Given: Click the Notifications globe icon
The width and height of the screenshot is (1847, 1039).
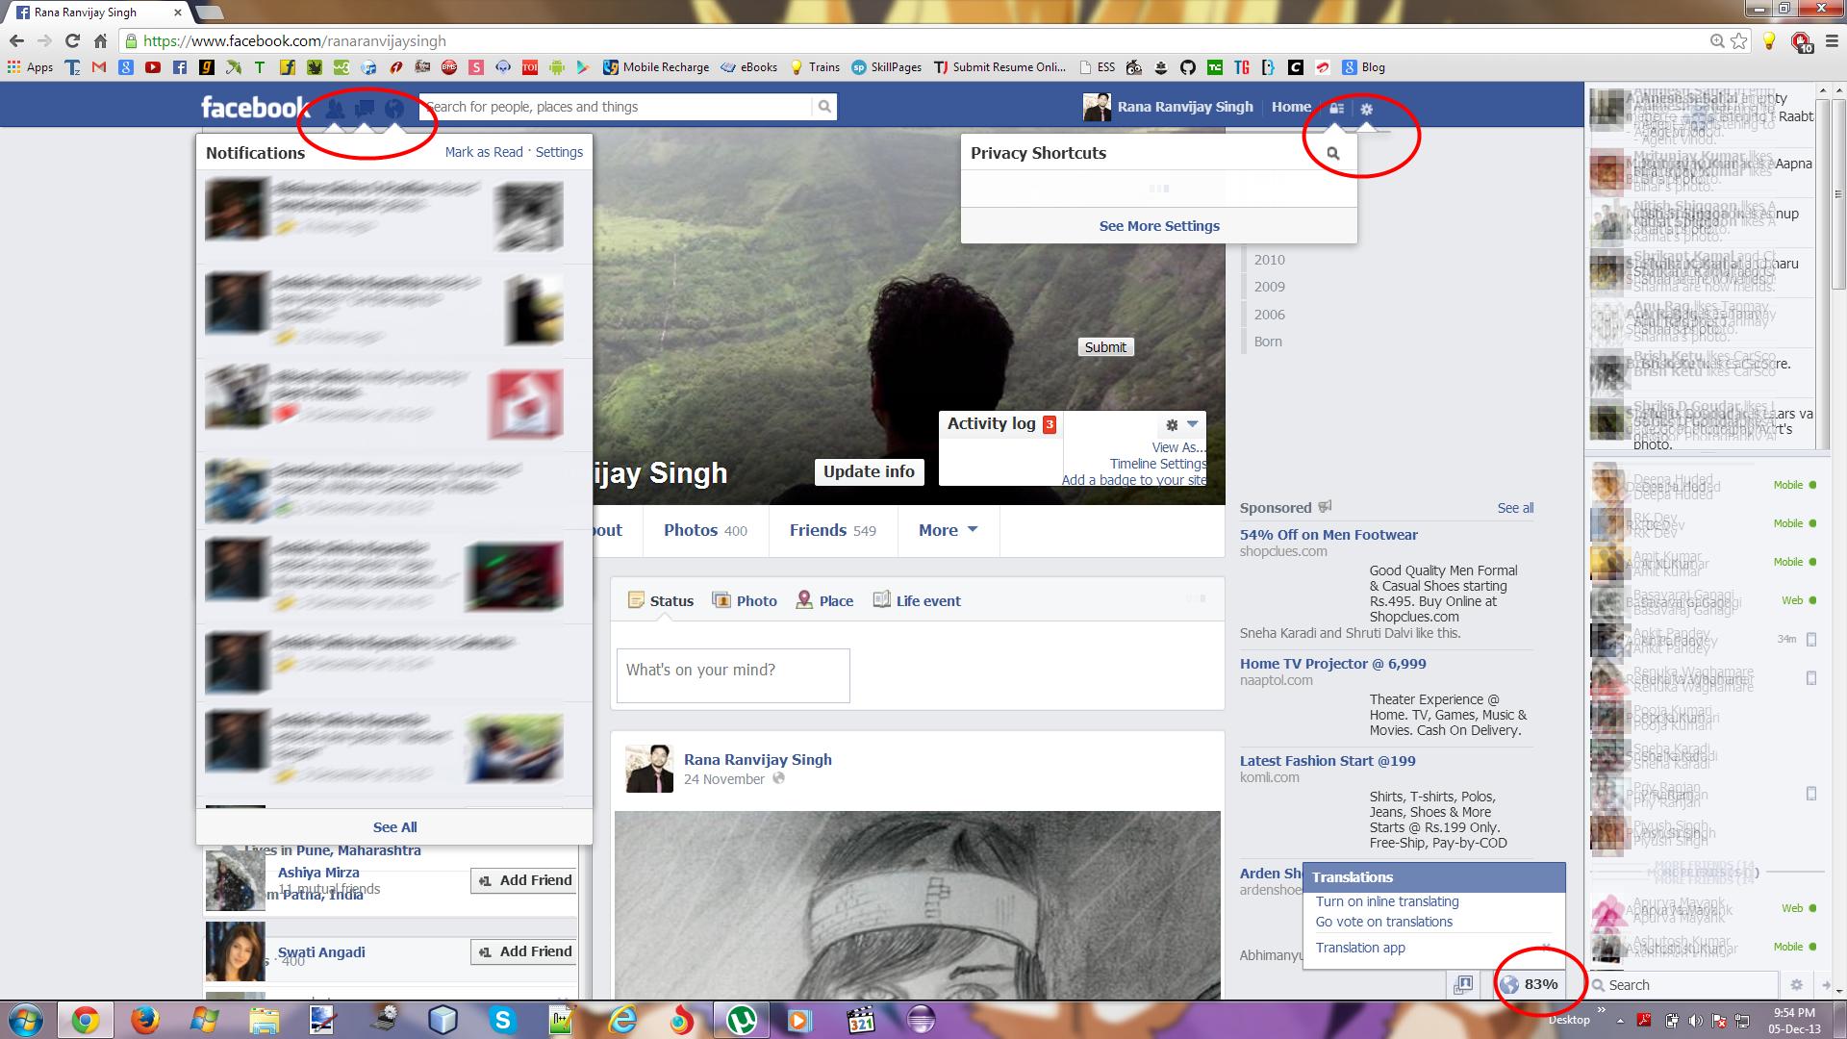Looking at the screenshot, I should tap(392, 108).
